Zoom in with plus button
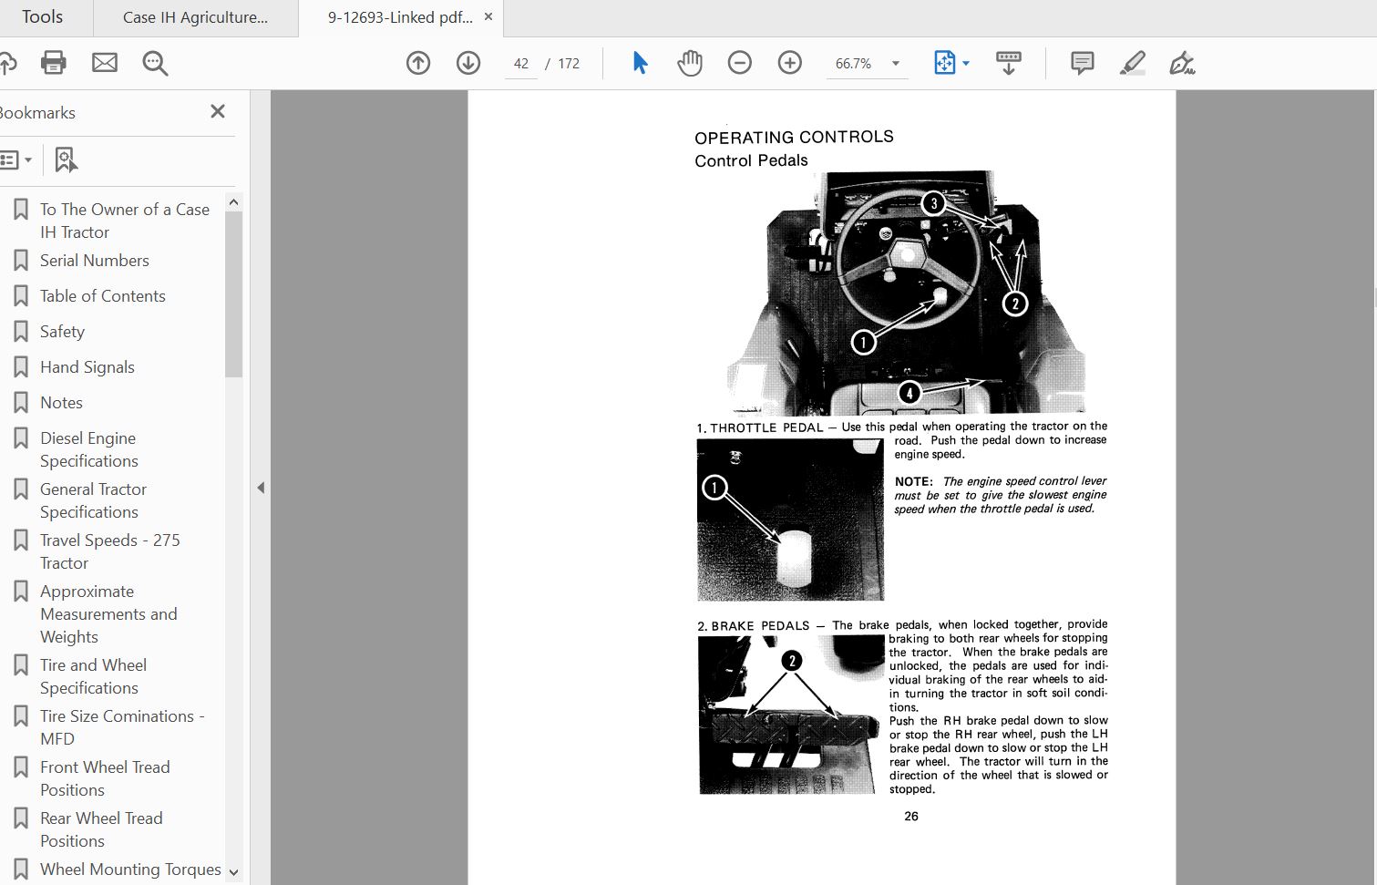The width and height of the screenshot is (1377, 885). click(790, 63)
